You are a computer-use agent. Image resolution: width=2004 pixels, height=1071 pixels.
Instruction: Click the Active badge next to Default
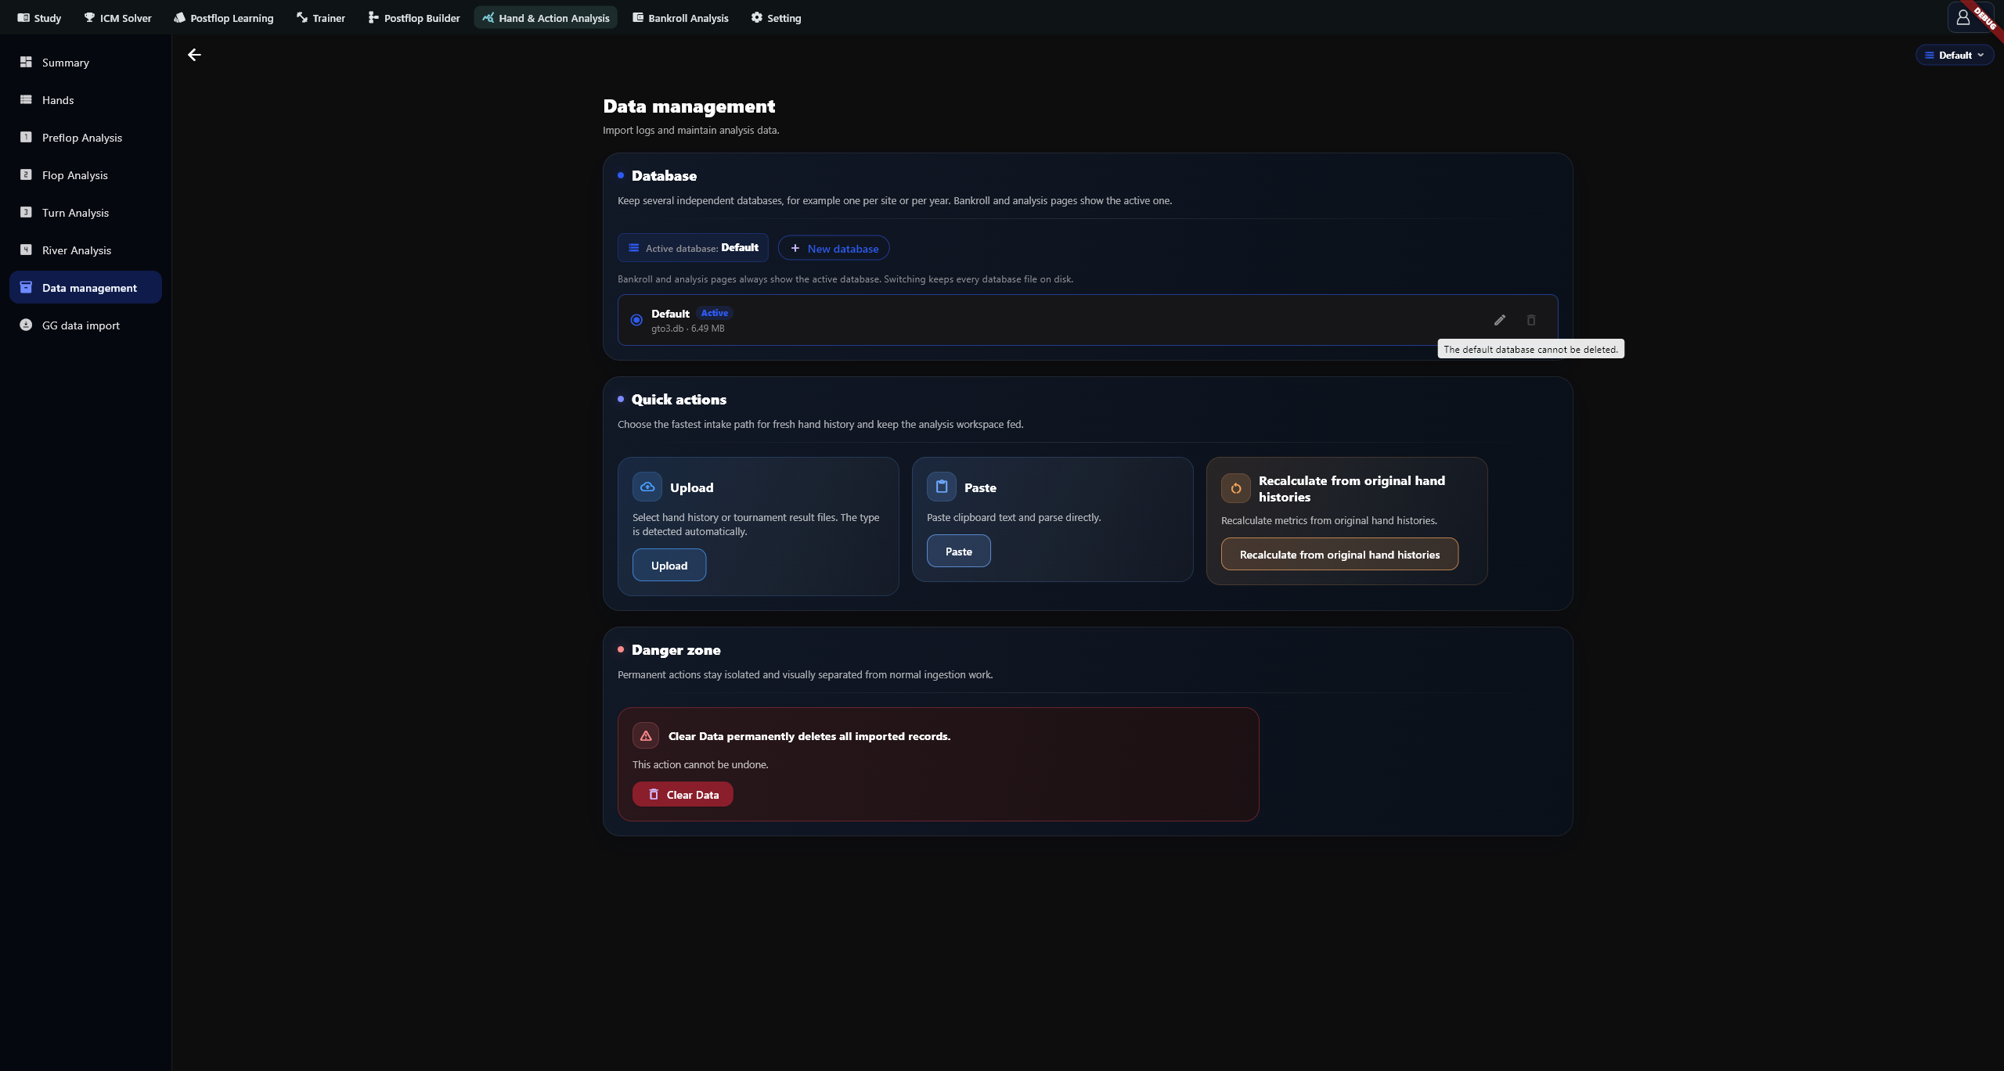click(x=714, y=313)
